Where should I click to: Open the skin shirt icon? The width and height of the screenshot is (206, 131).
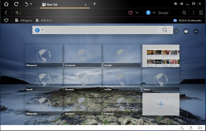pos(182,4)
